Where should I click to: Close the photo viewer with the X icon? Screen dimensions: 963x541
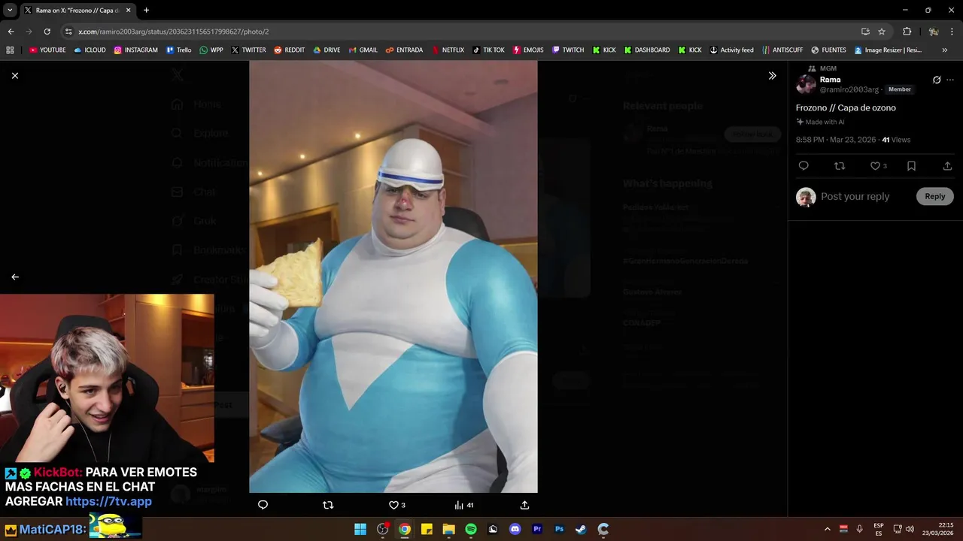(x=15, y=76)
